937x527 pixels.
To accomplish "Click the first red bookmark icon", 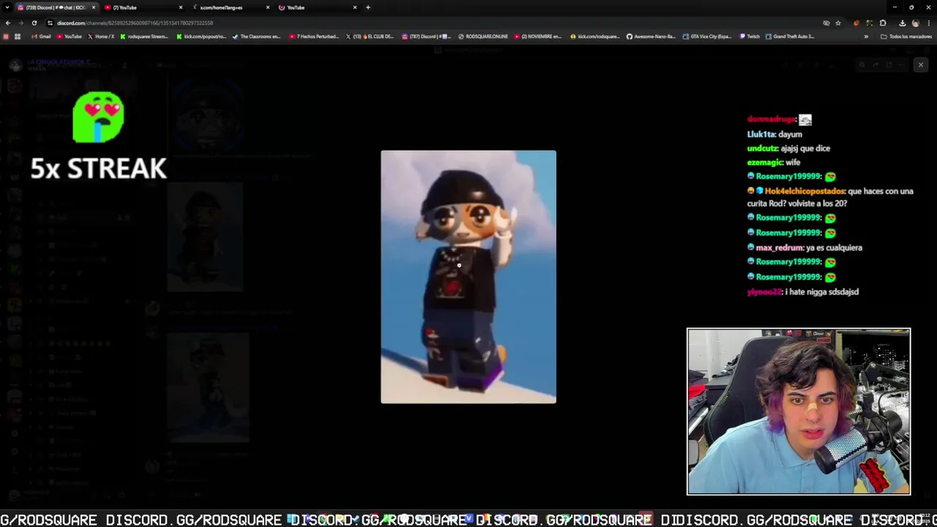I will point(7,36).
